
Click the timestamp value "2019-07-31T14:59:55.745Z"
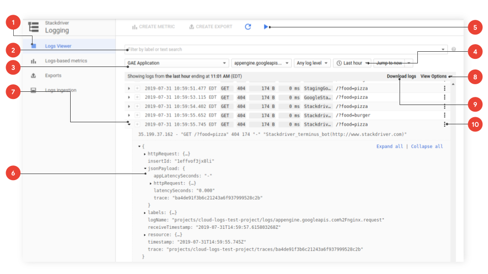click(x=211, y=242)
